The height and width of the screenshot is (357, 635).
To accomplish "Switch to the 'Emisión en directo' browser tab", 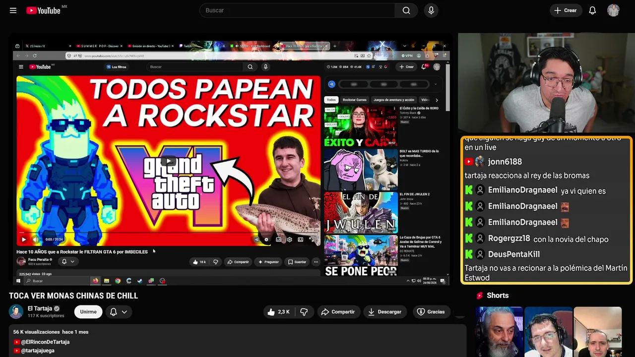I will coord(150,46).
